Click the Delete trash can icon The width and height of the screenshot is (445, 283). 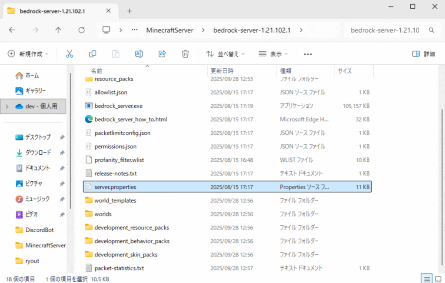pos(185,54)
